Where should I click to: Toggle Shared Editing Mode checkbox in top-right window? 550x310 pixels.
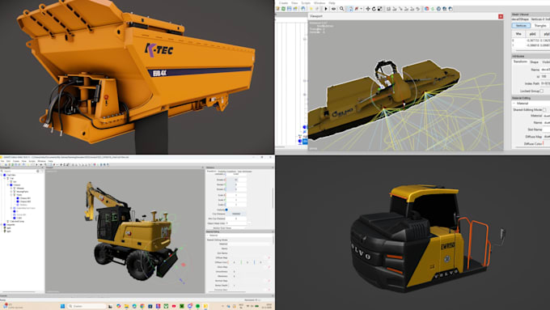(x=544, y=110)
